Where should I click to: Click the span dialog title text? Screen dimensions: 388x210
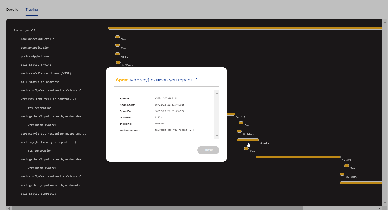(157, 80)
